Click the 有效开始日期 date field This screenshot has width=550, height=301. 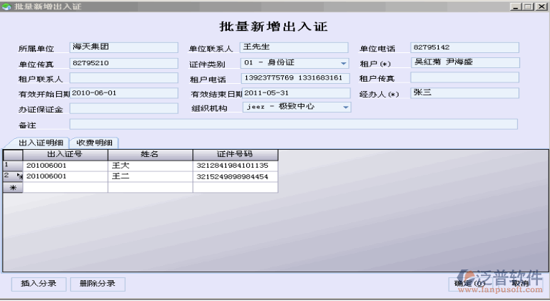123,93
